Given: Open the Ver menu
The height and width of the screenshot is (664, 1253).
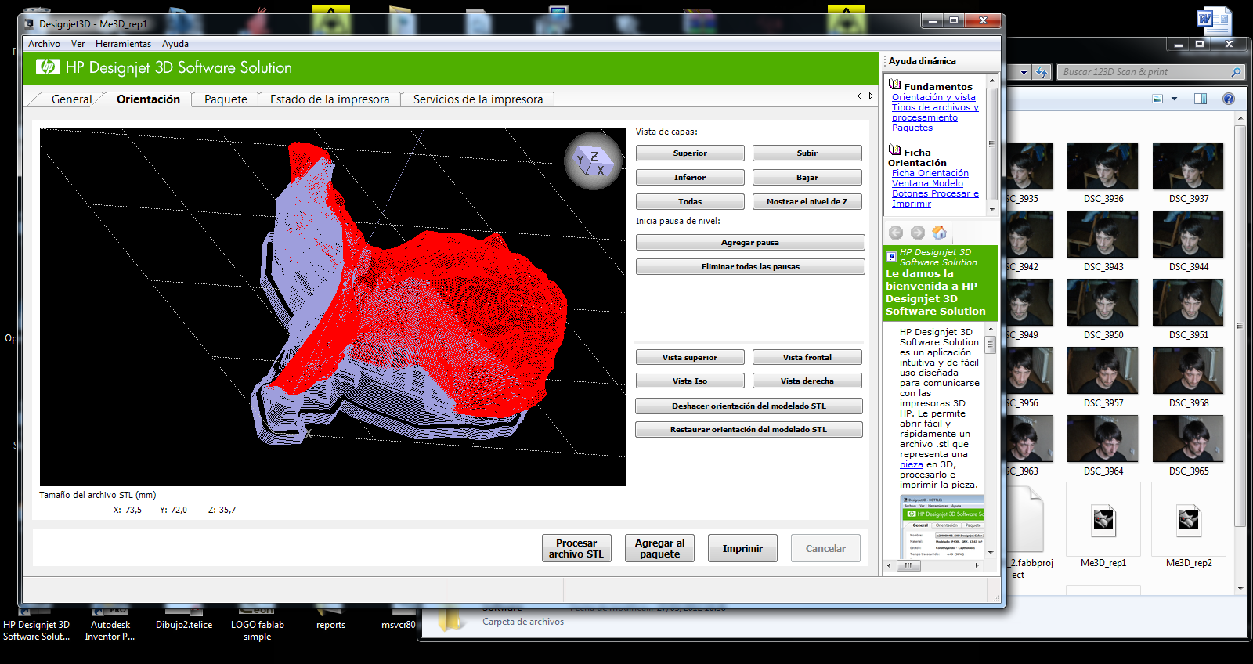Looking at the screenshot, I should 78,44.
